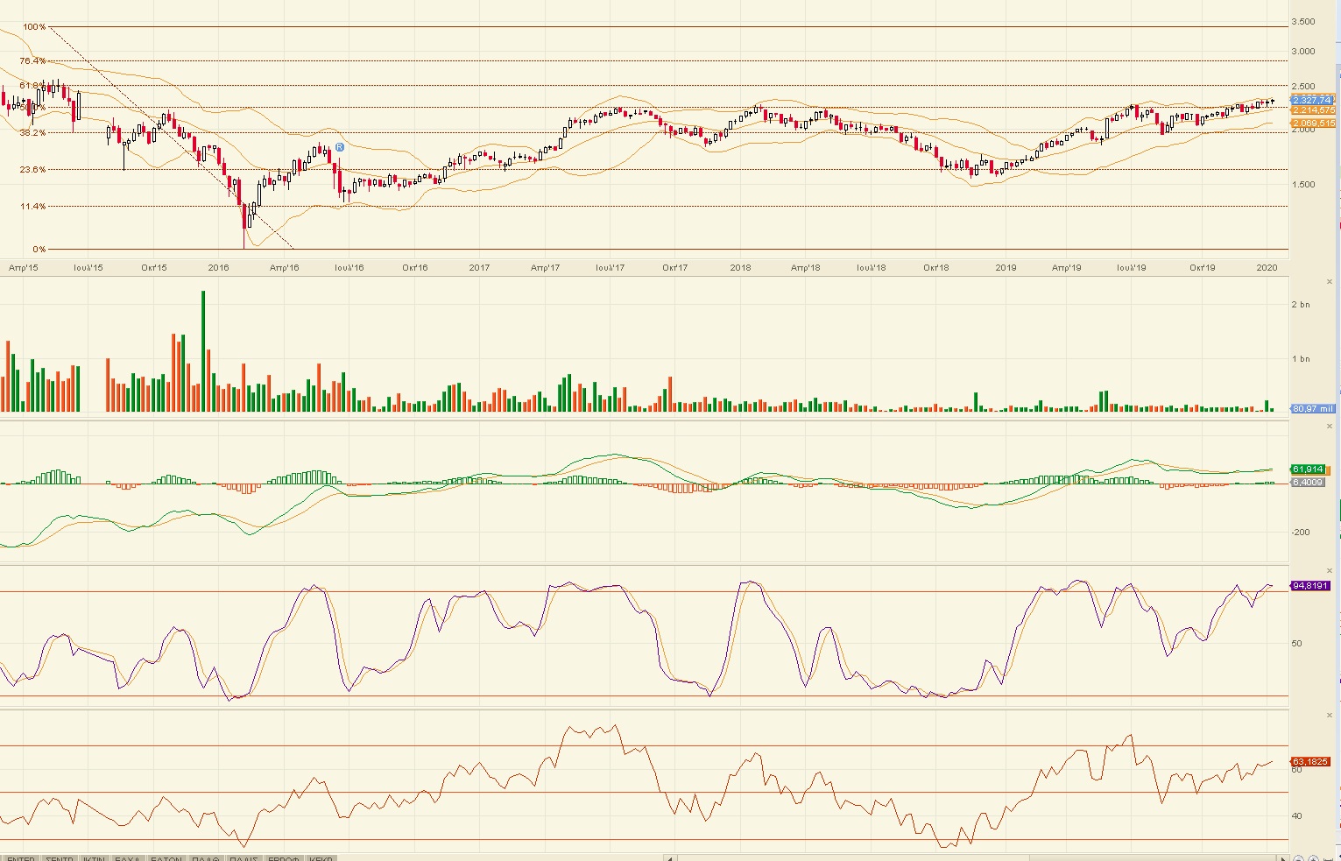Open the ΕΝΤΕΡ symbol tab
Screen dimensions: 1341x861
[21, 858]
